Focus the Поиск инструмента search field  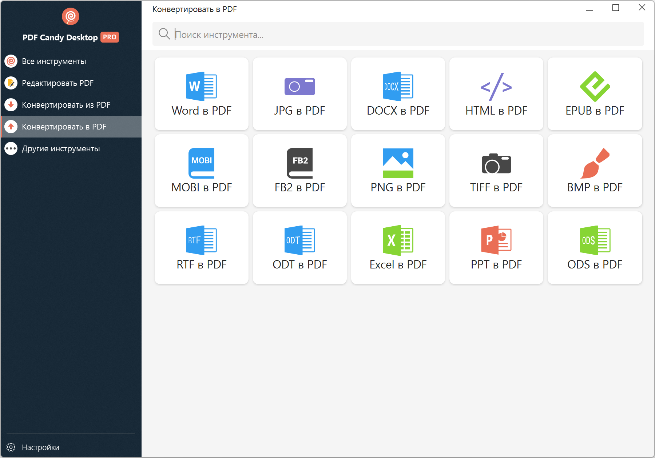tap(400, 35)
